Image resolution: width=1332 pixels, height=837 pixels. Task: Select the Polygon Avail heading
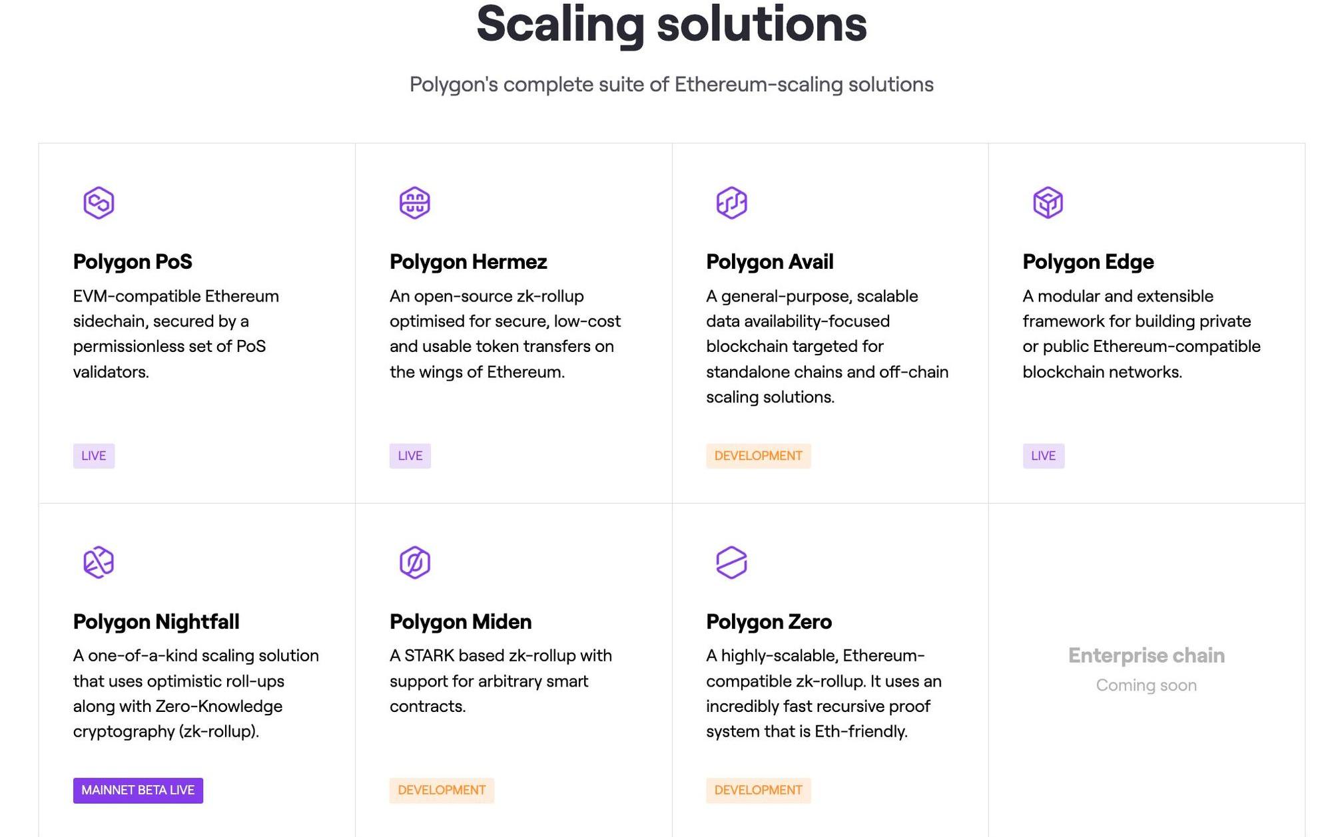(769, 261)
